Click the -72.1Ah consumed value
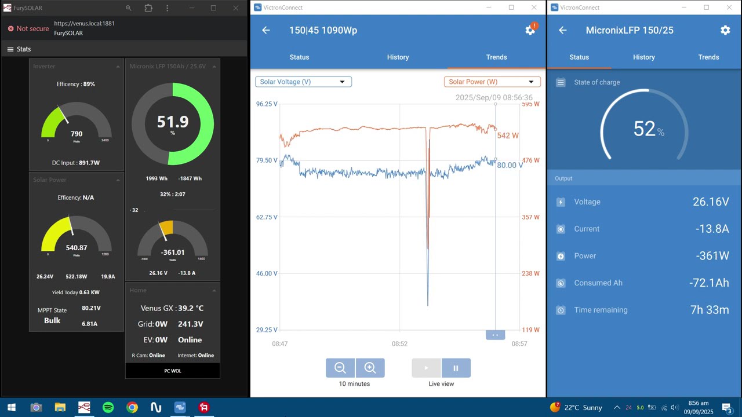The height and width of the screenshot is (417, 742). [x=709, y=283]
